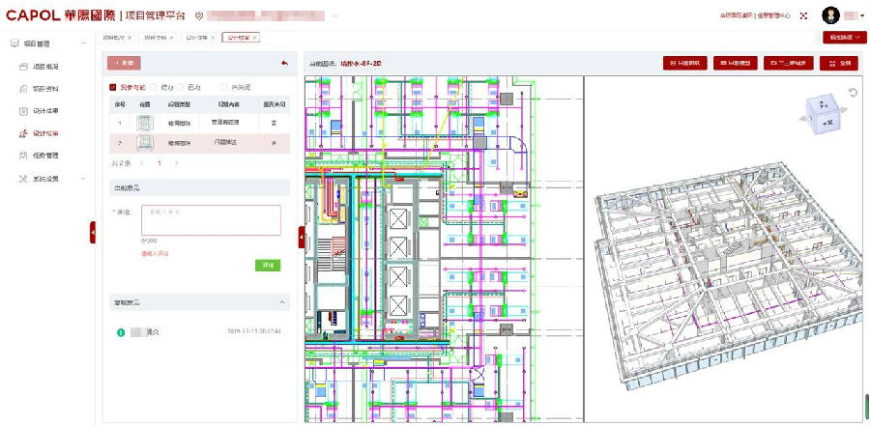Click the fullscreen expand icon in header
The width and height of the screenshot is (870, 426).
(803, 15)
